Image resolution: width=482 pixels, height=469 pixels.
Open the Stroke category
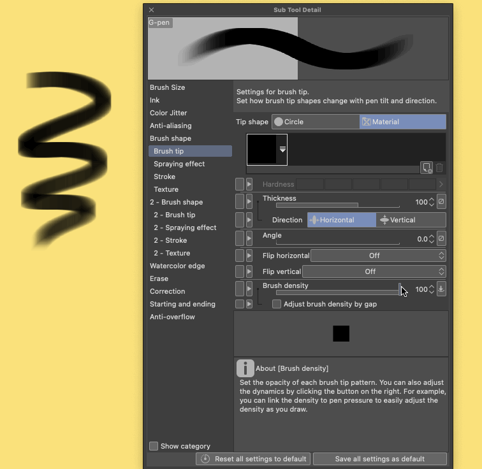pyautogui.click(x=189, y=177)
